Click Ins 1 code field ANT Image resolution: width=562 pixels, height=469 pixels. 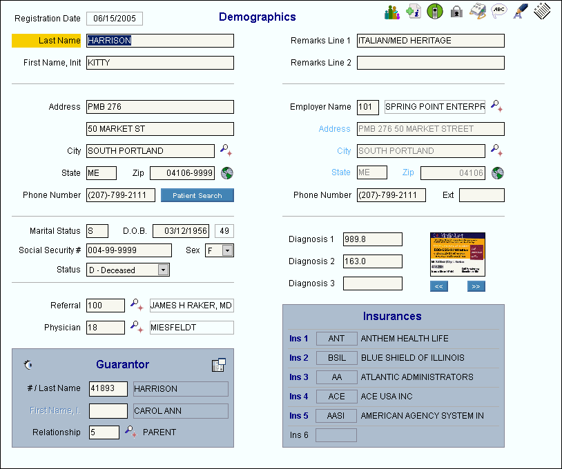coord(336,339)
